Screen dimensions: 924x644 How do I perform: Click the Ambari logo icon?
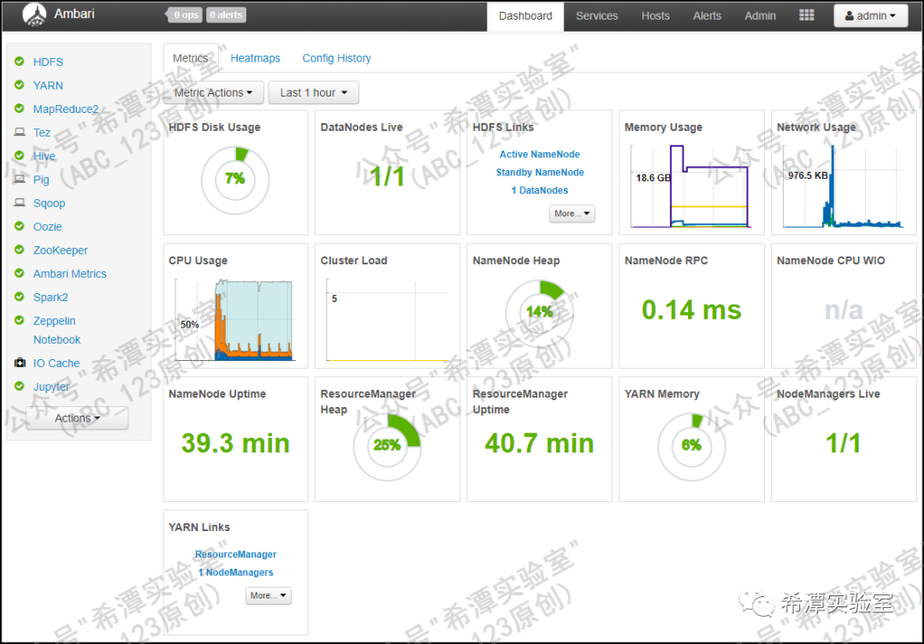34,15
